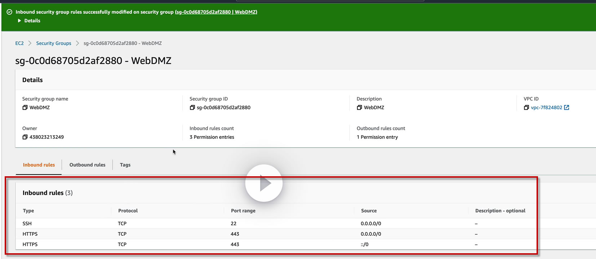596x259 pixels.
Task: Go to EC2 breadcrumb link
Action: tap(19, 43)
